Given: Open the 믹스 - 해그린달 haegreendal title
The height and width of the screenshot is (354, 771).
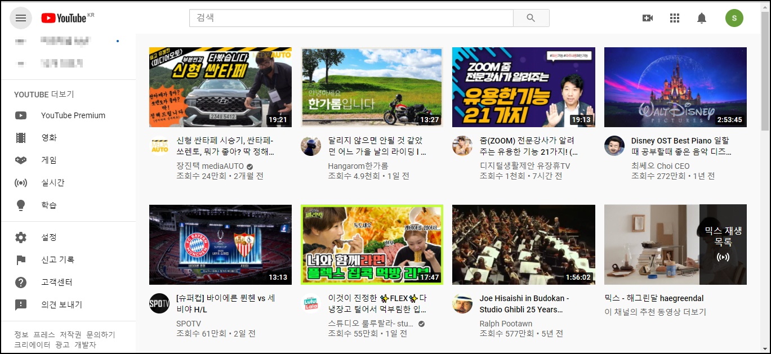Looking at the screenshot, I should point(654,298).
